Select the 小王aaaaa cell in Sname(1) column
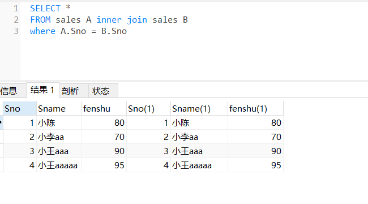The height and width of the screenshot is (204, 368). 199,165
